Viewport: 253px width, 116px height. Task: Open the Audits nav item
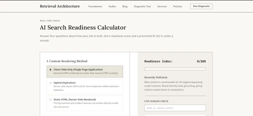pyautogui.click(x=112, y=6)
